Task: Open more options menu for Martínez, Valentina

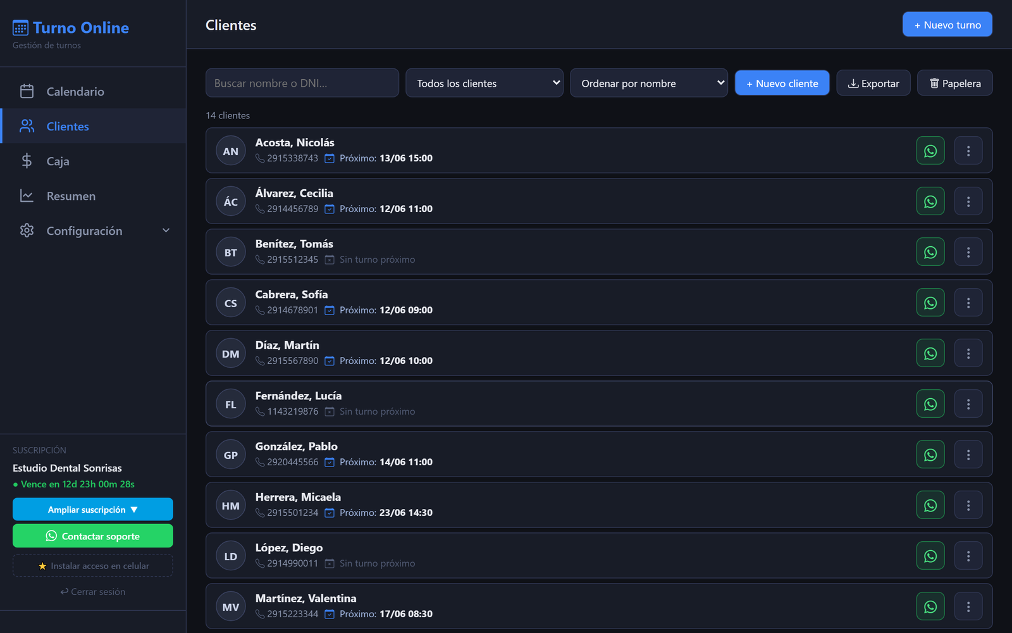Action: 968,606
